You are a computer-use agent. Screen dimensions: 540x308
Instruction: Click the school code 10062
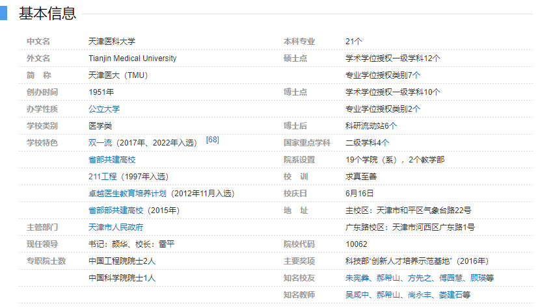(356, 244)
